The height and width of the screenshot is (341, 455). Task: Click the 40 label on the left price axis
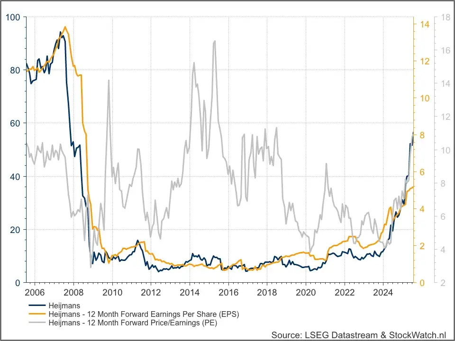click(15, 177)
